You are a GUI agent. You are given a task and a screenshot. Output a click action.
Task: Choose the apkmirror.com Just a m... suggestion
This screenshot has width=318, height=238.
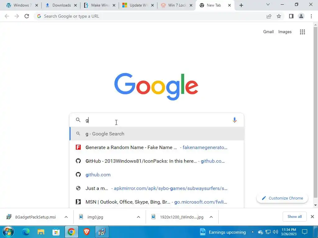(157, 188)
